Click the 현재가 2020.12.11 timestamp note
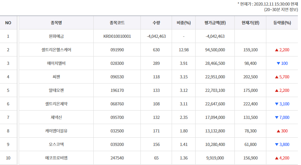Viewport: 301px width, 165px height. [x=268, y=4]
